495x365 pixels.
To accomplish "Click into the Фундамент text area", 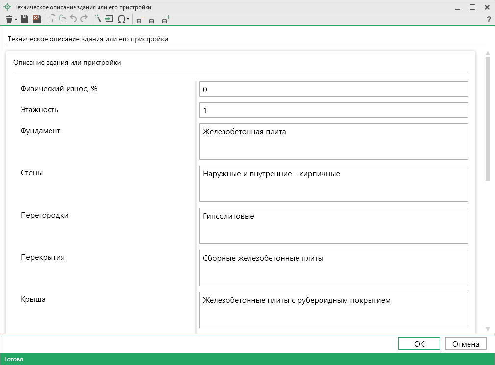I will [x=333, y=141].
